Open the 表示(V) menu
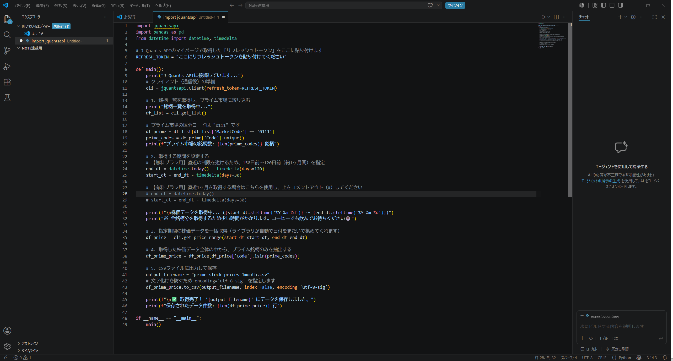Image resolution: width=673 pixels, height=361 pixels. pos(79,6)
